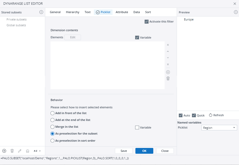This screenshot has width=239, height=165.
Task: Switch to the Attribute tab
Action: click(122, 12)
